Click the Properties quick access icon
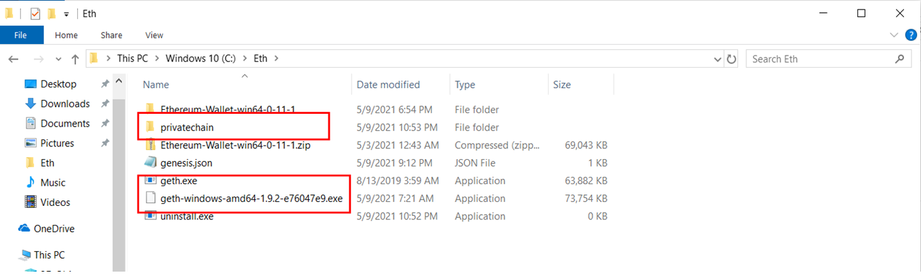This screenshot has width=921, height=275. [x=35, y=14]
